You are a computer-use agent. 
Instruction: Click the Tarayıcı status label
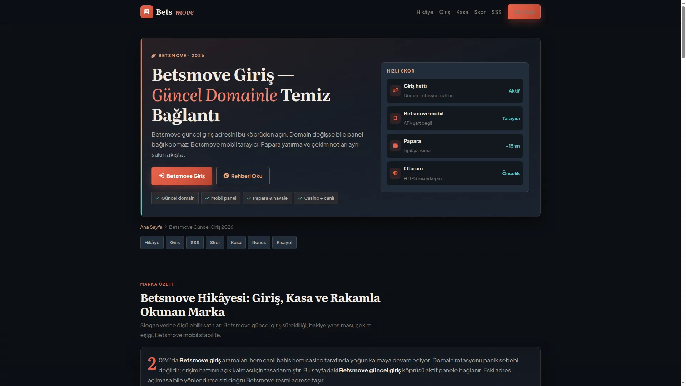click(511, 119)
